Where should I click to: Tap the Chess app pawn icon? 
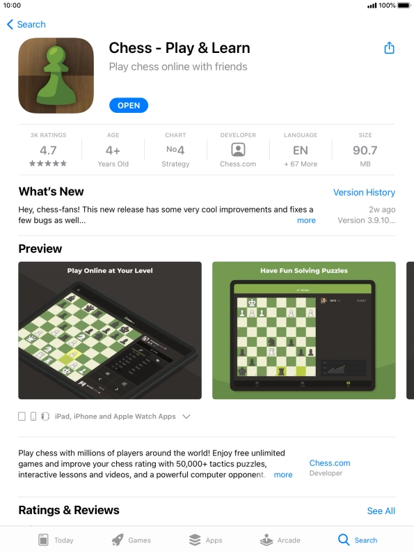56,75
